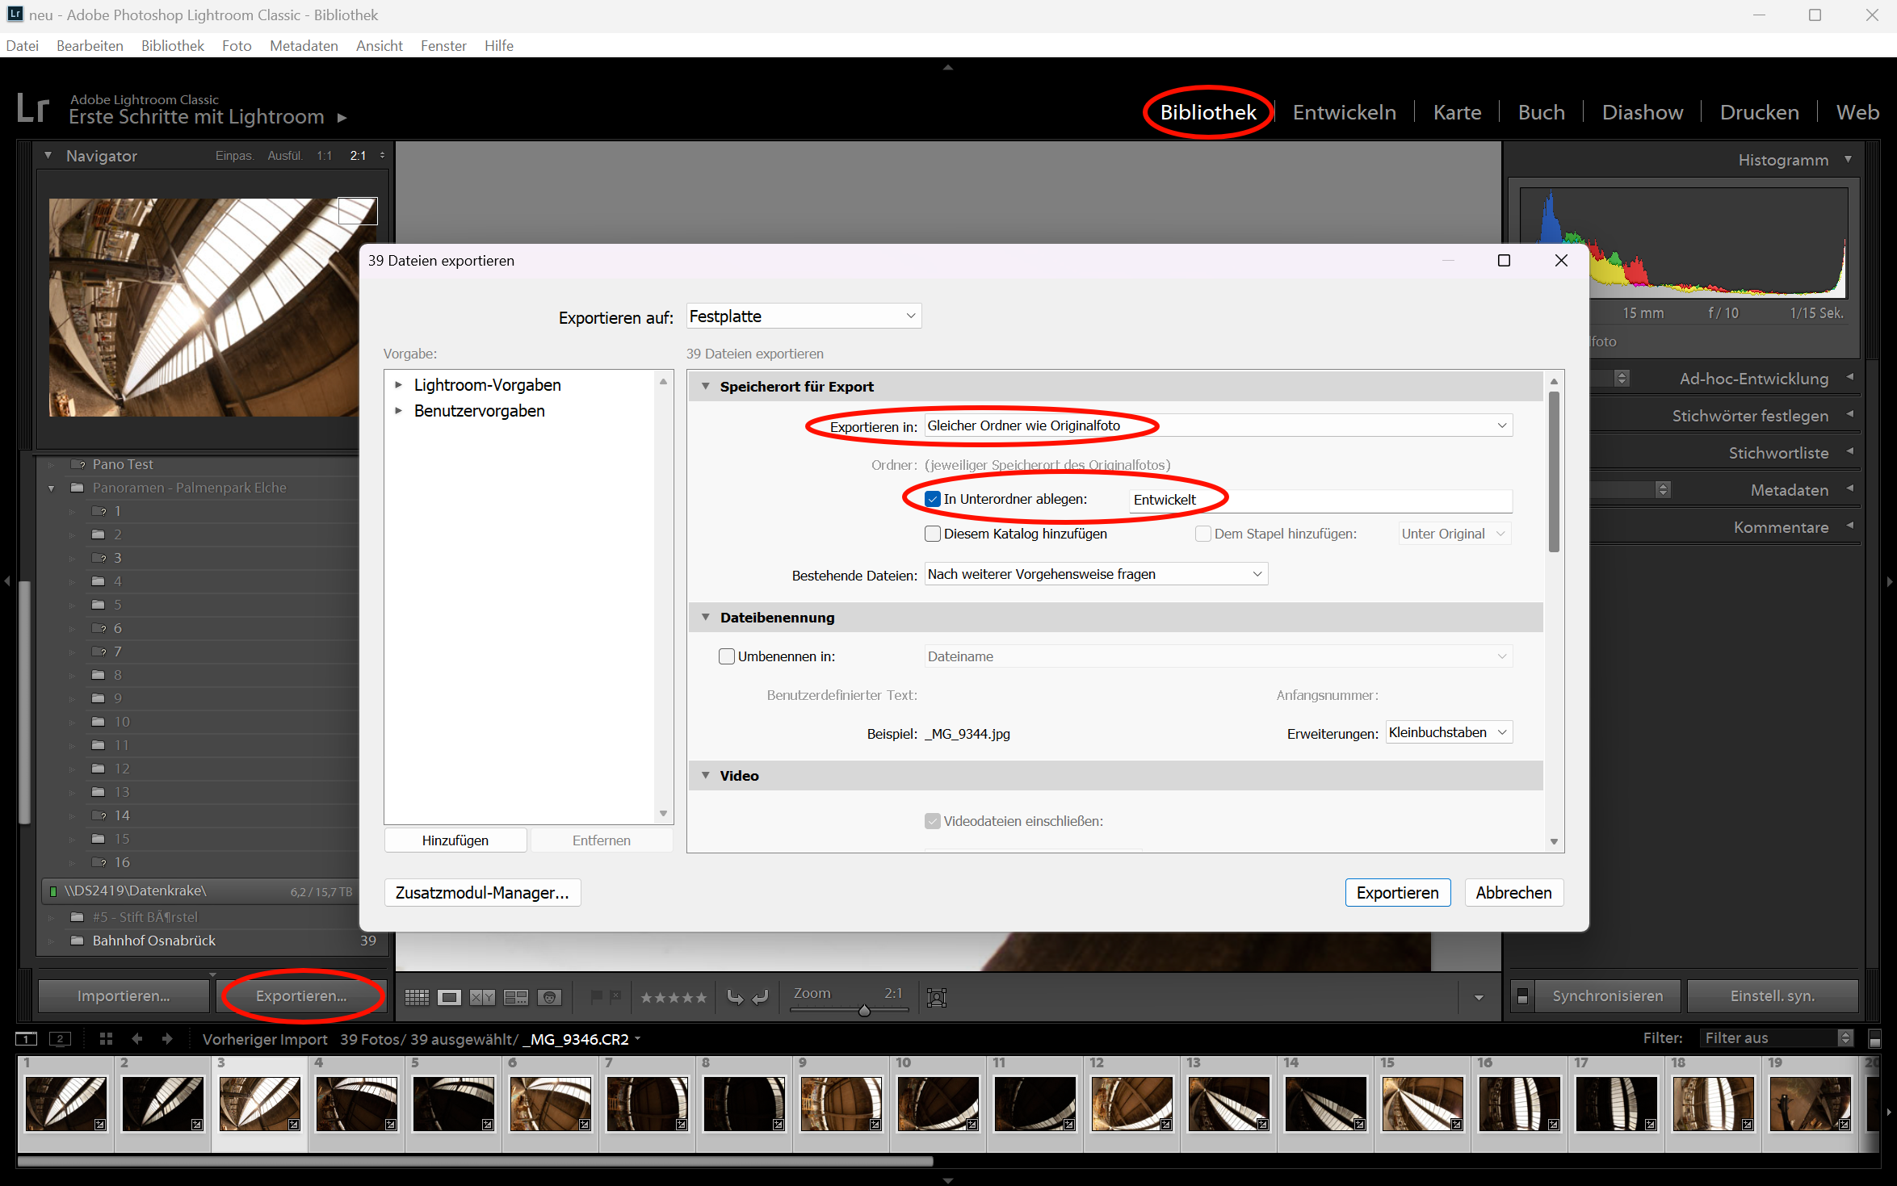
Task: Click Entwickelt subfolder name field
Action: [x=1320, y=500]
